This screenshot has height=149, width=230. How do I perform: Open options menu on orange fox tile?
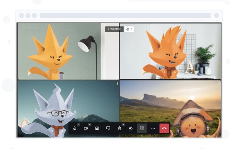[219, 26]
